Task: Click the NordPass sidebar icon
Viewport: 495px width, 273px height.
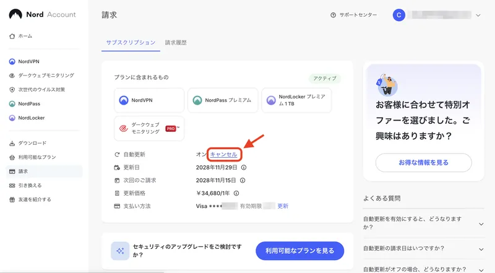Action: tap(12, 103)
